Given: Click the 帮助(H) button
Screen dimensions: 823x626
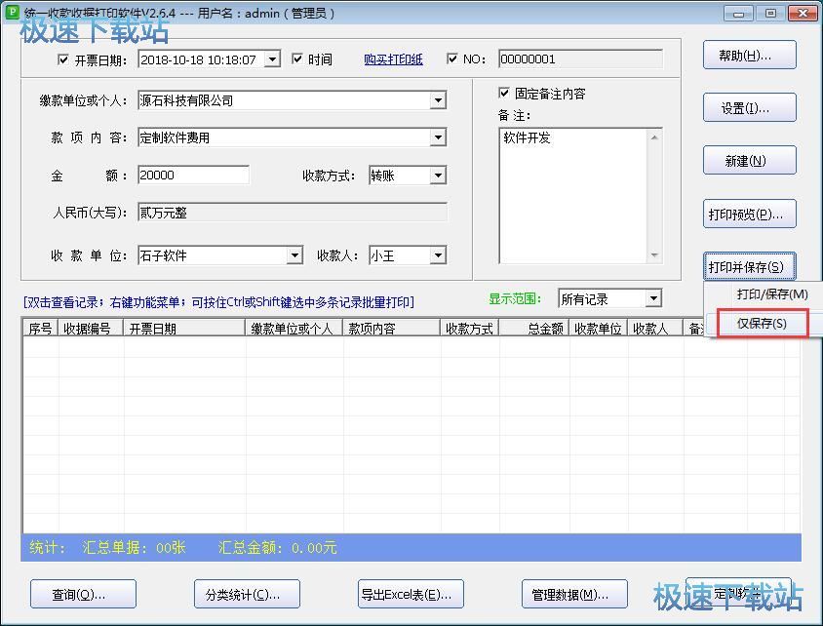Looking at the screenshot, I should (749, 56).
